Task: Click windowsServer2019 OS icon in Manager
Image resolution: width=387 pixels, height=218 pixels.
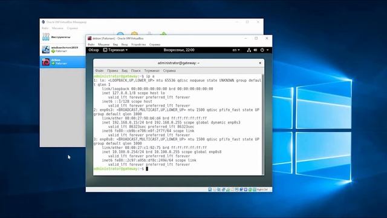Action: coord(46,50)
